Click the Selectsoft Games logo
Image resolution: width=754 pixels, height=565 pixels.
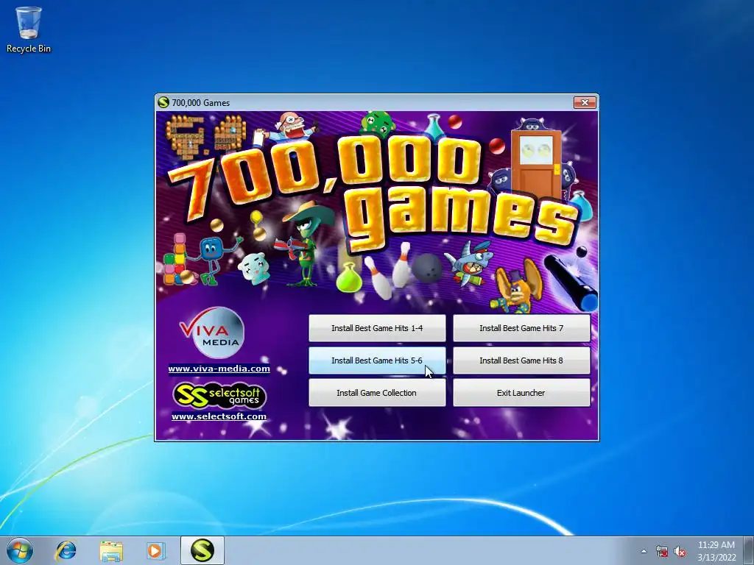(219, 395)
